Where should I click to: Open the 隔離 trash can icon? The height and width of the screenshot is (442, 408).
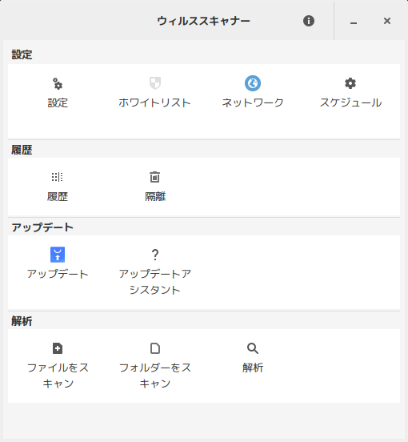point(155,177)
